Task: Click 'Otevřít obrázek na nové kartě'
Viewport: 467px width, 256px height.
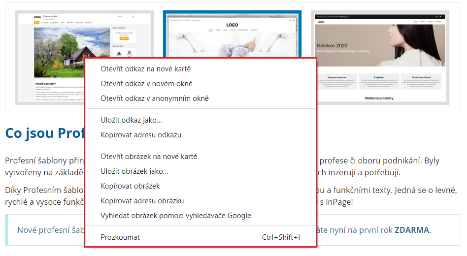Action: (x=149, y=157)
